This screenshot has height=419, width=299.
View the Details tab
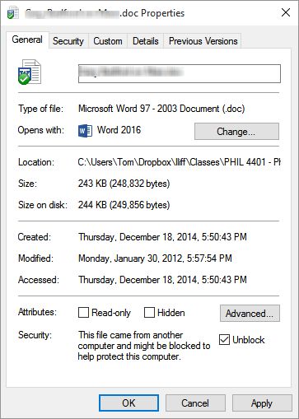click(146, 41)
